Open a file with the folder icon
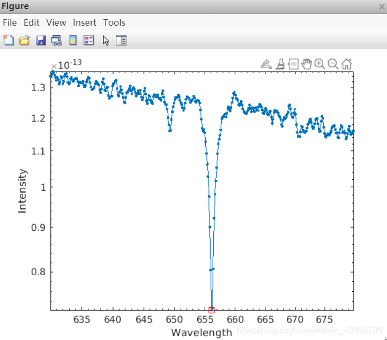 click(x=24, y=40)
